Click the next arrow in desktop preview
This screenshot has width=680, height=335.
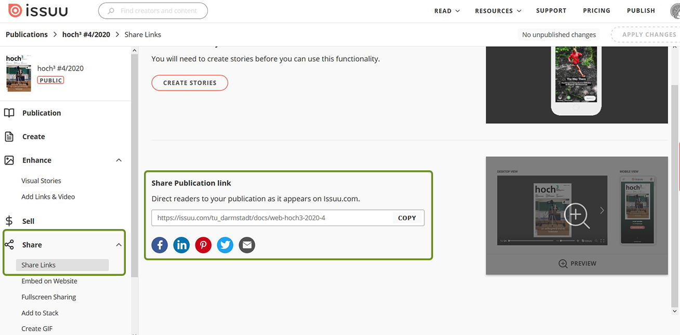point(601,210)
